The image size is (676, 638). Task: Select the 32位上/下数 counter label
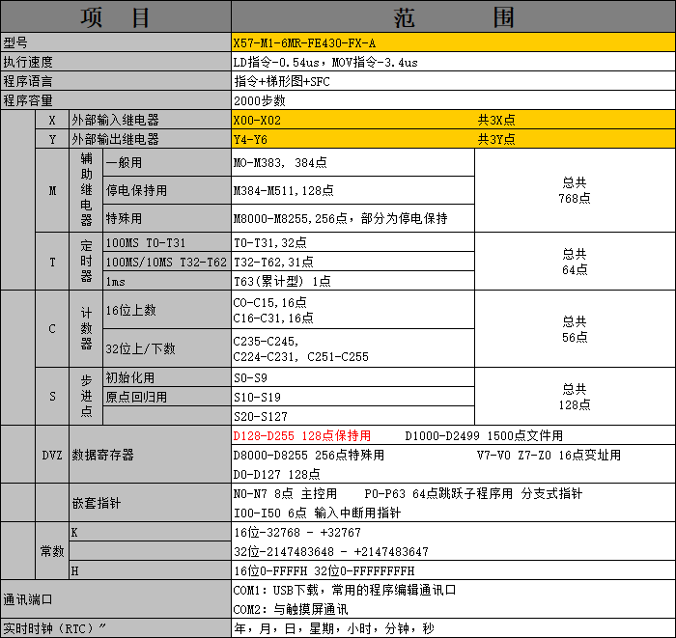point(166,348)
